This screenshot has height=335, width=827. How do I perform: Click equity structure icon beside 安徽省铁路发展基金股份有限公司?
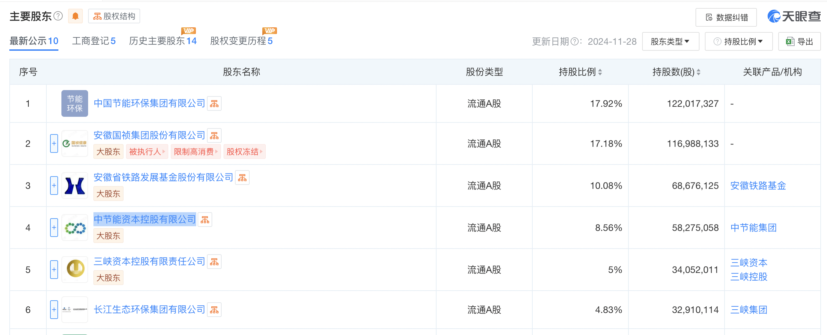tap(242, 178)
